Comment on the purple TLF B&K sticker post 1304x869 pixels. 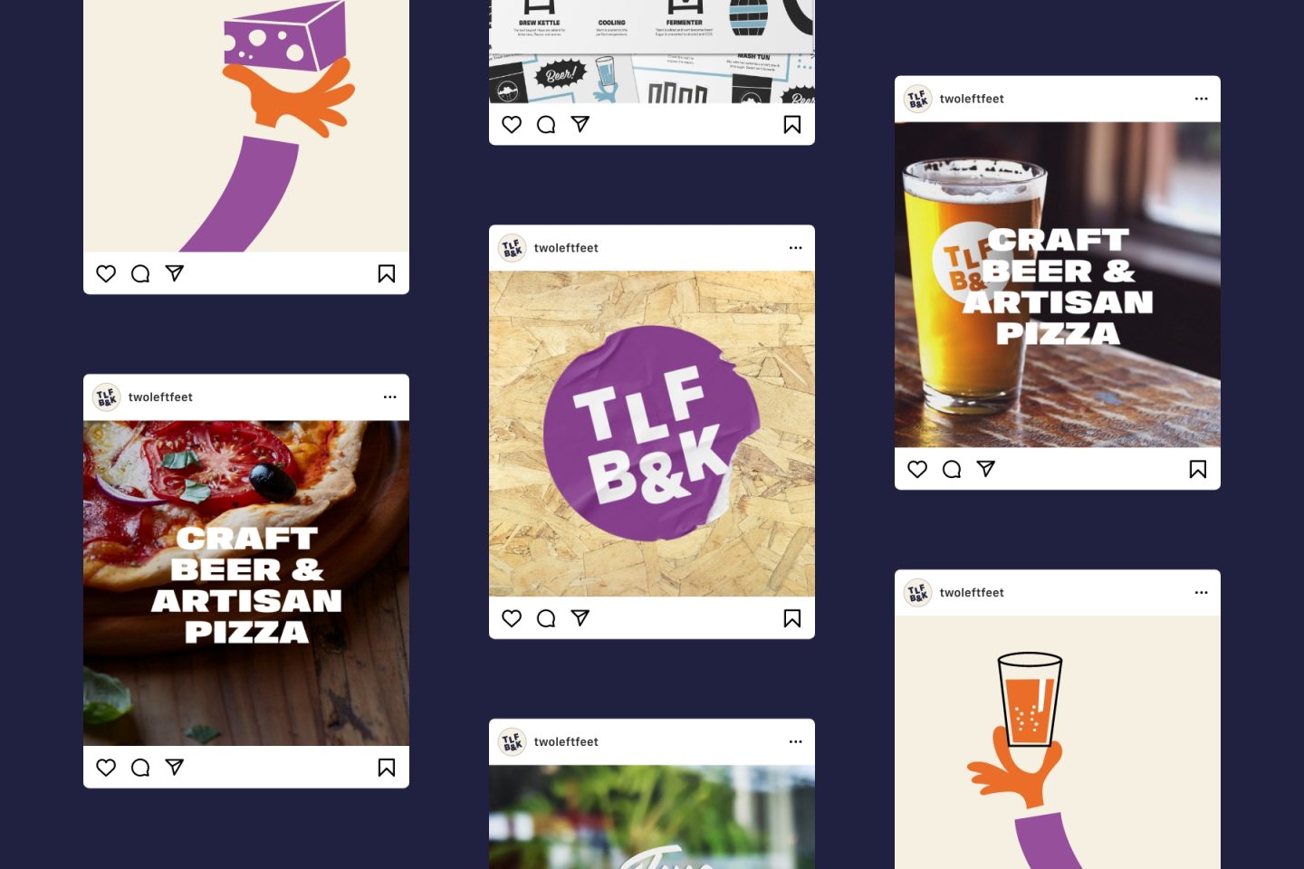(x=546, y=618)
